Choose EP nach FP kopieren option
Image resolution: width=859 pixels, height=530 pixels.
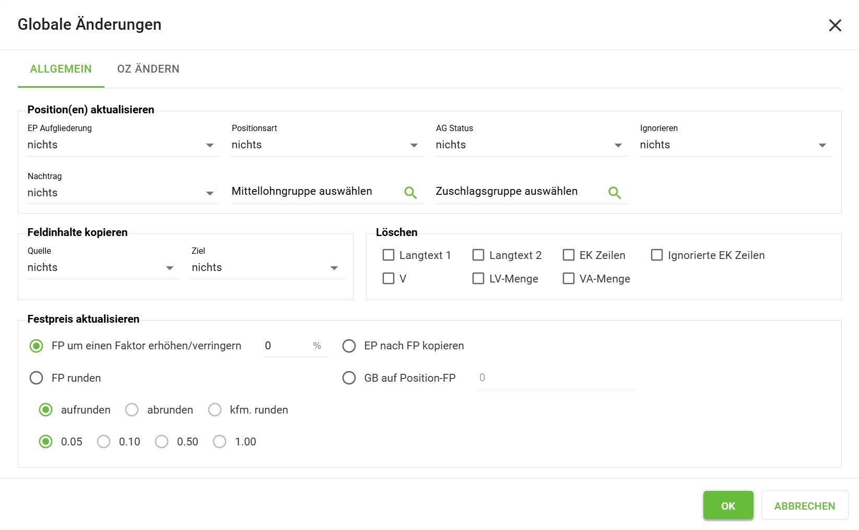coord(349,346)
